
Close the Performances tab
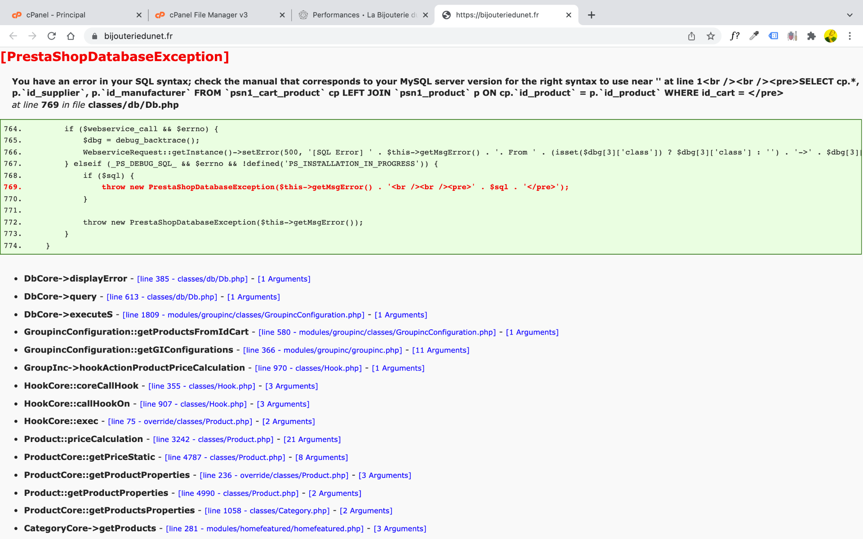(x=425, y=15)
